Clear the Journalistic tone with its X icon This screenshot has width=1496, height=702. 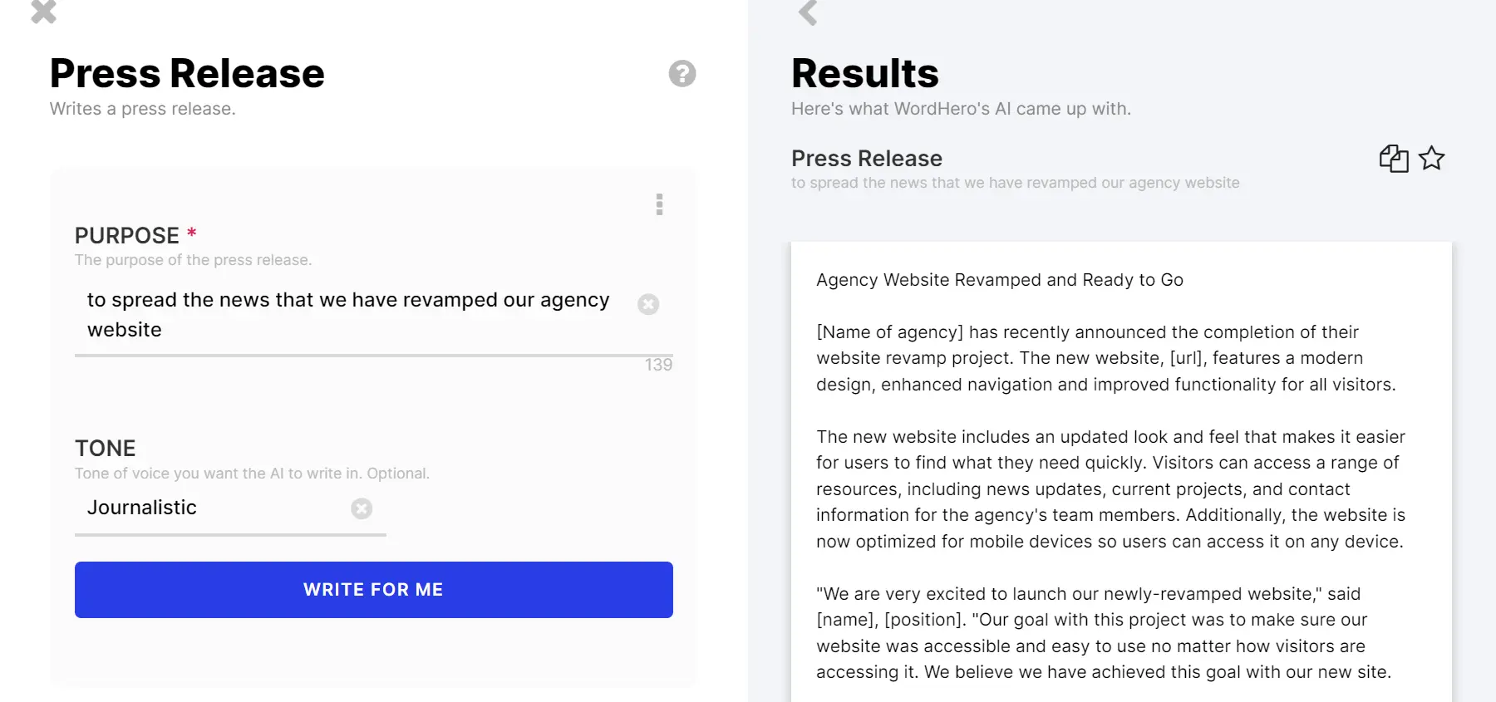tap(362, 508)
